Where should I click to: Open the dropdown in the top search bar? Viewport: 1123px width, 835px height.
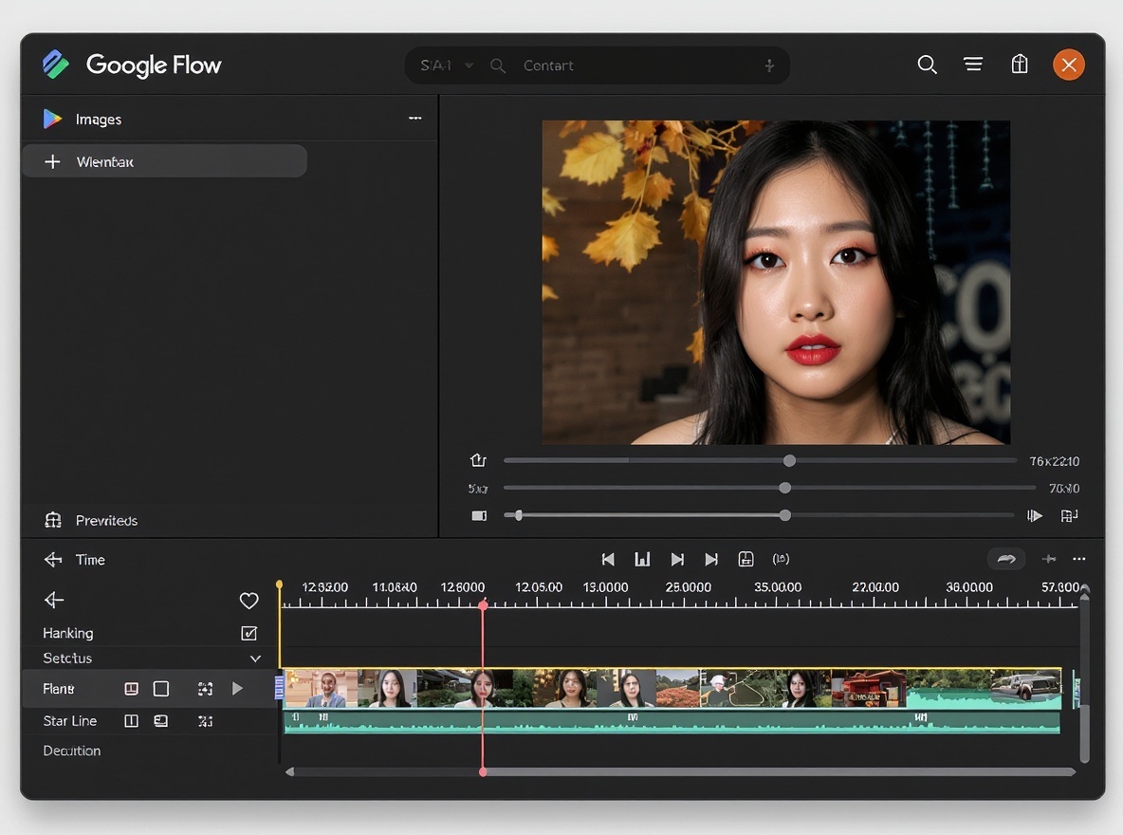tap(469, 65)
